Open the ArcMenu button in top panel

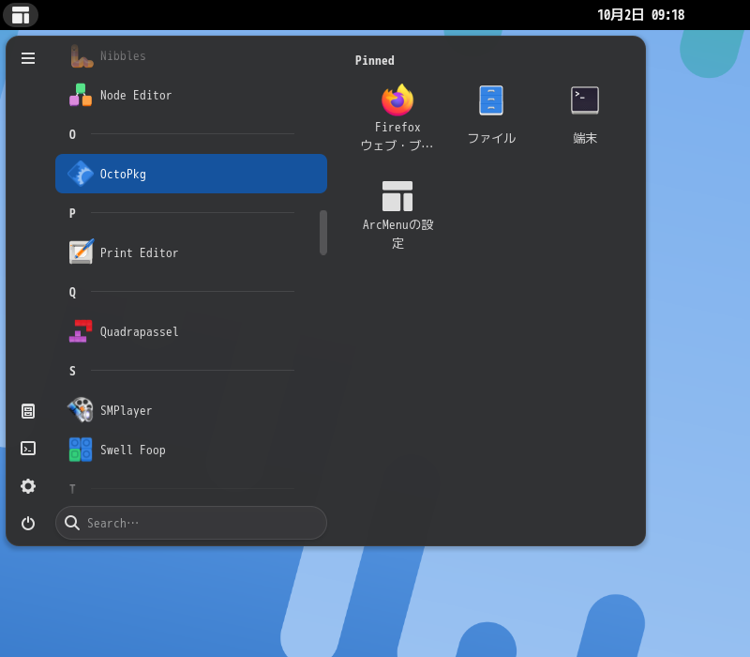(21, 15)
